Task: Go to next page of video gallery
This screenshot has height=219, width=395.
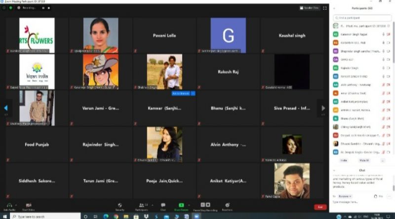Action: click(323, 108)
